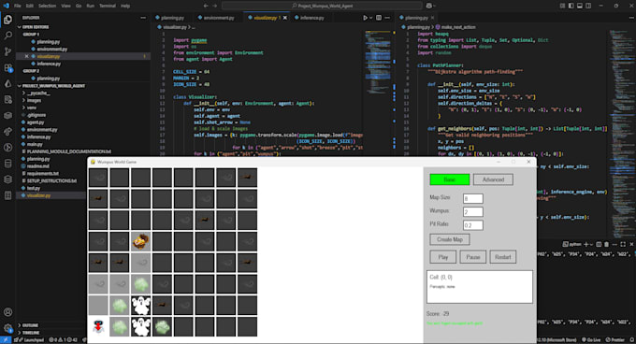Open readme.md in the file tree
The height and width of the screenshot is (344, 636).
[x=37, y=166]
